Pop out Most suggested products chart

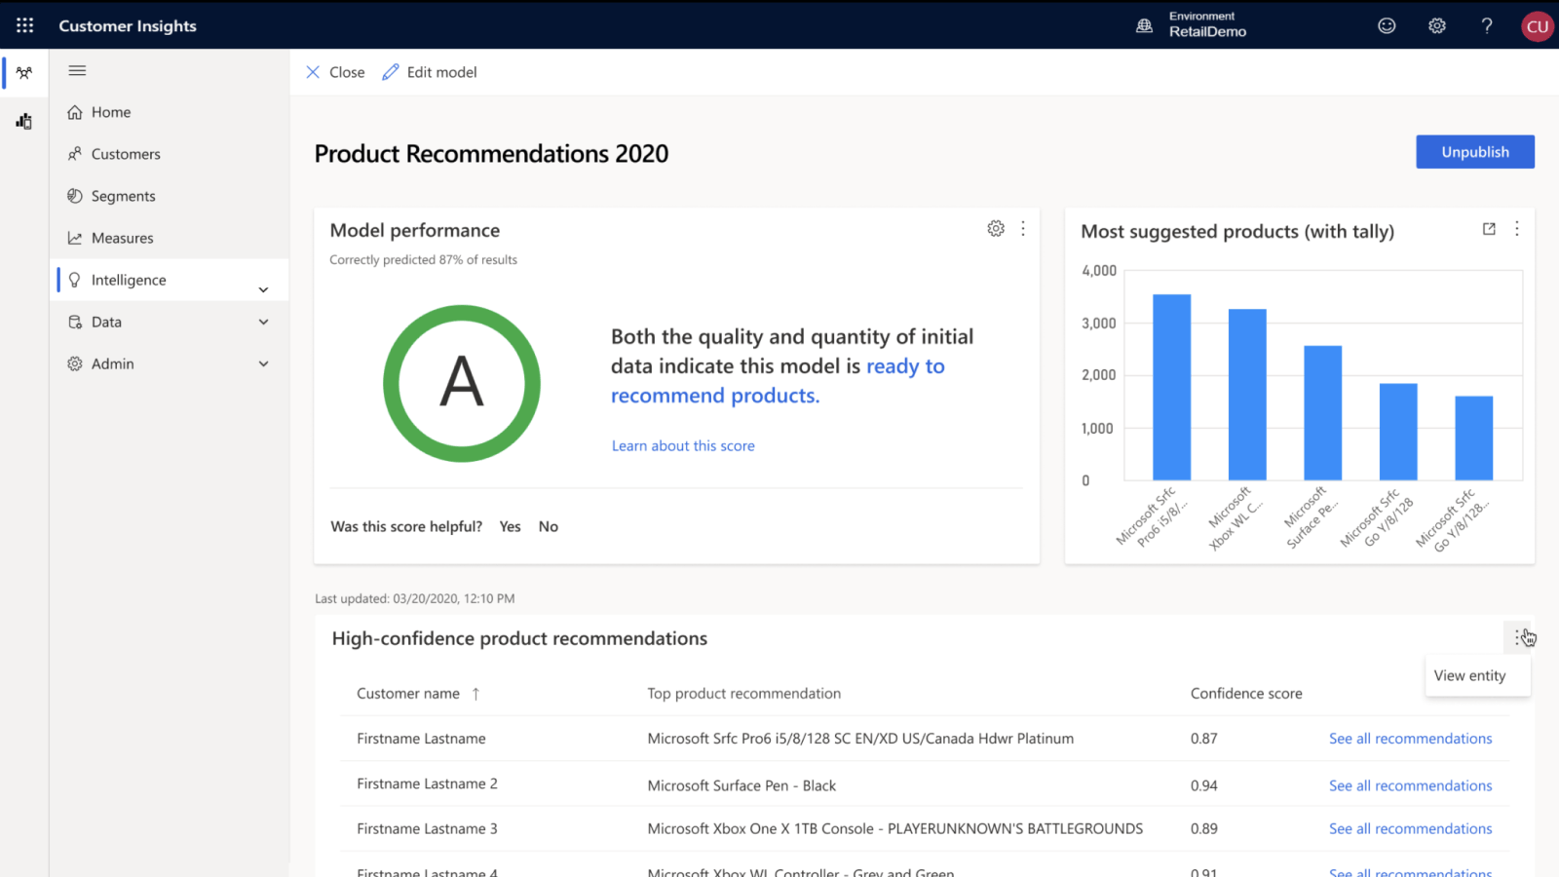(x=1489, y=229)
